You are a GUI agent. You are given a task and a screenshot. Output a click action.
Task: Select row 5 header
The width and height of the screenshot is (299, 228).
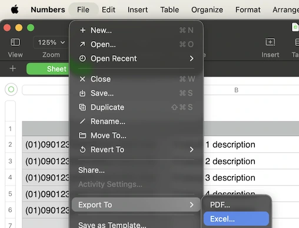pyautogui.click(x=10, y=194)
